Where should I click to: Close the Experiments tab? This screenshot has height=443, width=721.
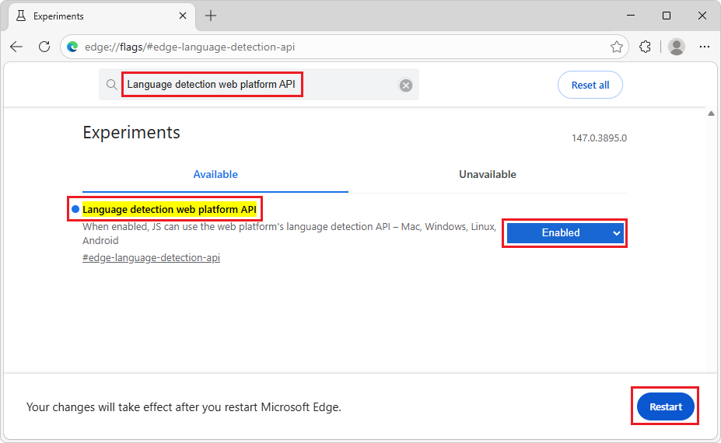183,16
